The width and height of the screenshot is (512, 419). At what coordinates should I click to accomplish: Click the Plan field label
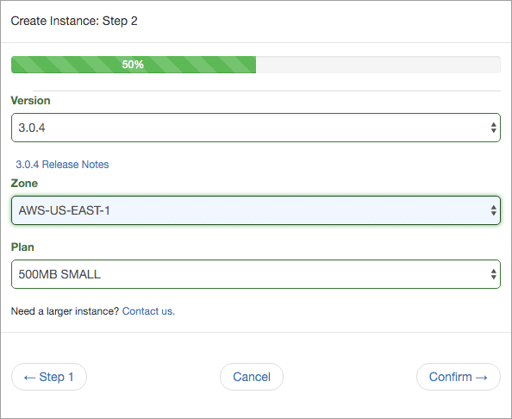(22, 247)
